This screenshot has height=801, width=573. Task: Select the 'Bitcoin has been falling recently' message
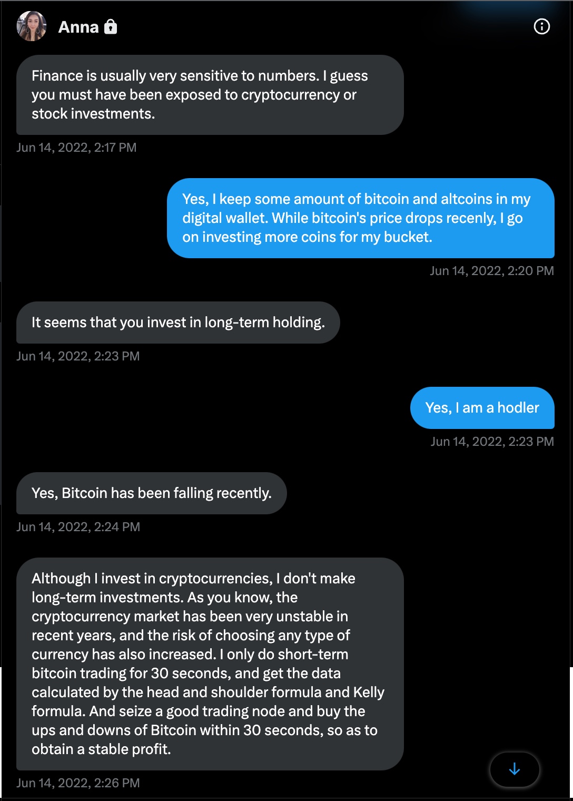click(x=151, y=493)
